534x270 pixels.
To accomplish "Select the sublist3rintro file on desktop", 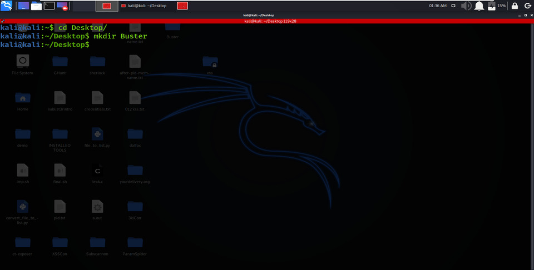I will tap(60, 101).
